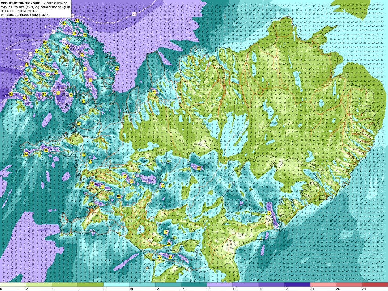Pick the green 4–6 legend swatch
388x291 pixels.
[x=65, y=285]
